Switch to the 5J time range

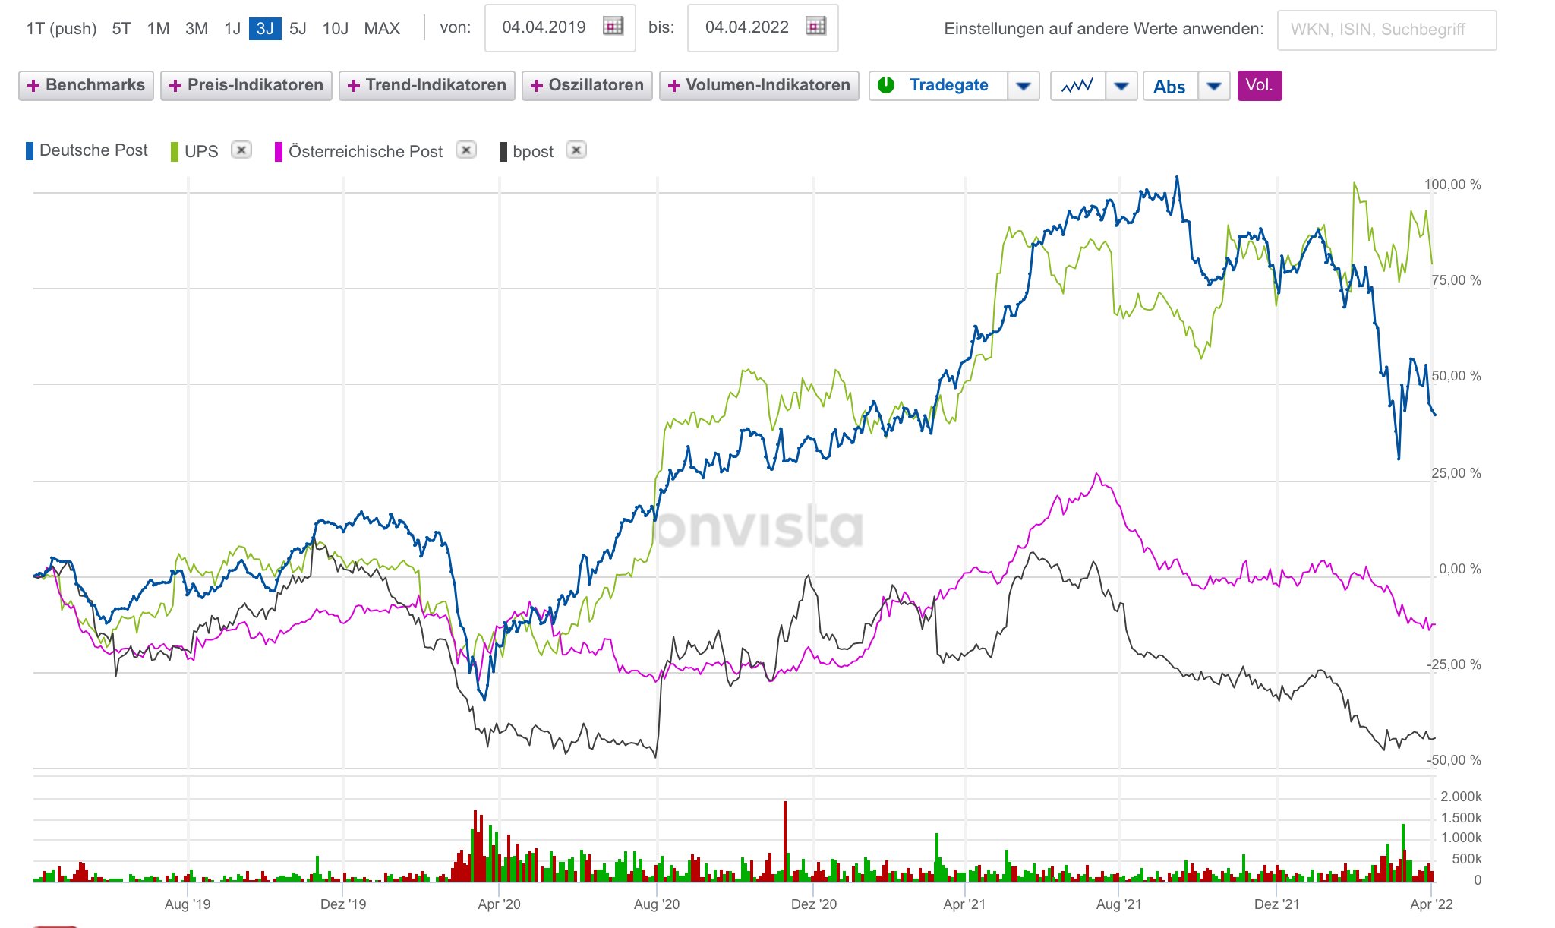click(298, 29)
